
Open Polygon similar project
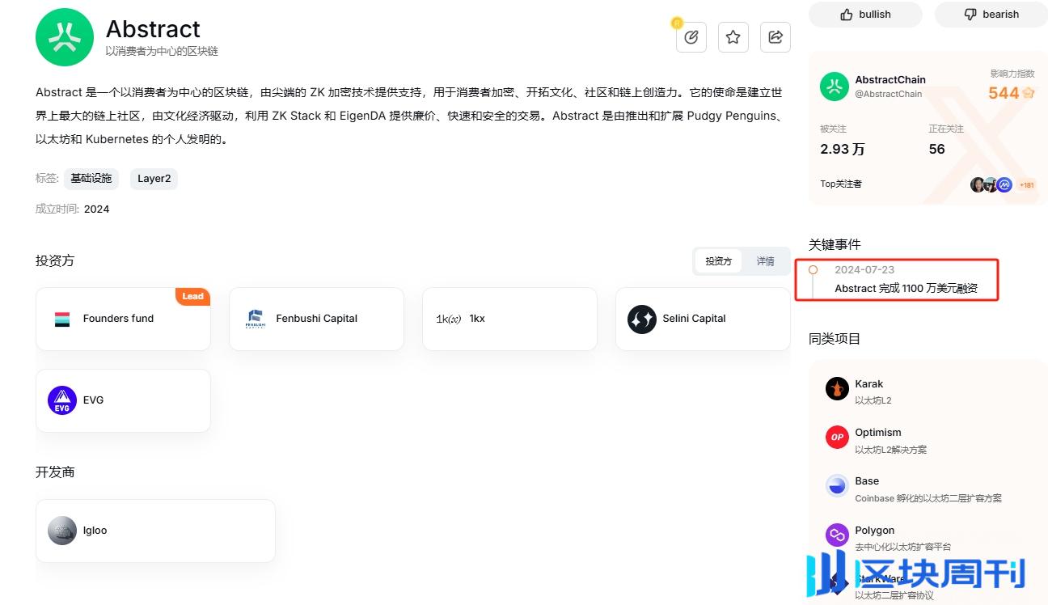928,538
